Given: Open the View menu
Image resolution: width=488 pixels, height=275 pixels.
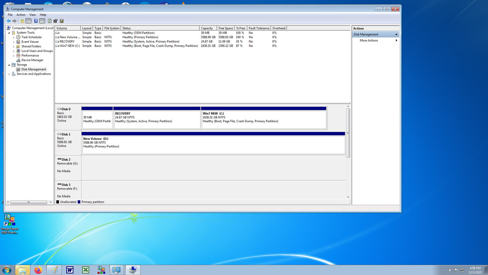Looking at the screenshot, I should (x=33, y=15).
